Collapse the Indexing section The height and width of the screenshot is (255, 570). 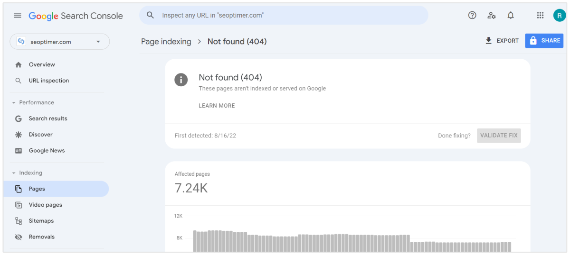coord(14,173)
